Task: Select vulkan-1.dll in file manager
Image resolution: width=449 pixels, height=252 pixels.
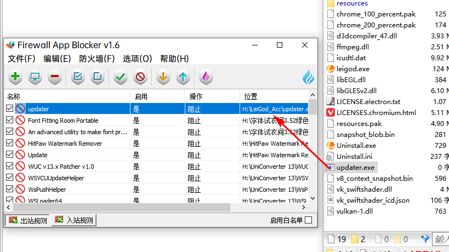Action: [x=355, y=211]
